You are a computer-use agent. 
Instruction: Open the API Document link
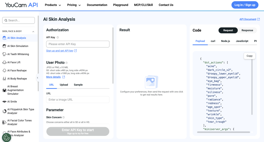[248, 19]
